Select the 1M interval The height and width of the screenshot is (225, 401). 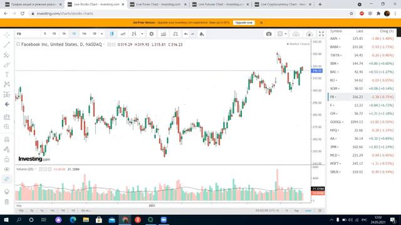click(84, 34)
